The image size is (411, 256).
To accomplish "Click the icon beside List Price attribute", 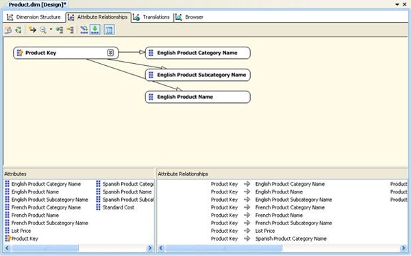I will (x=8, y=231).
